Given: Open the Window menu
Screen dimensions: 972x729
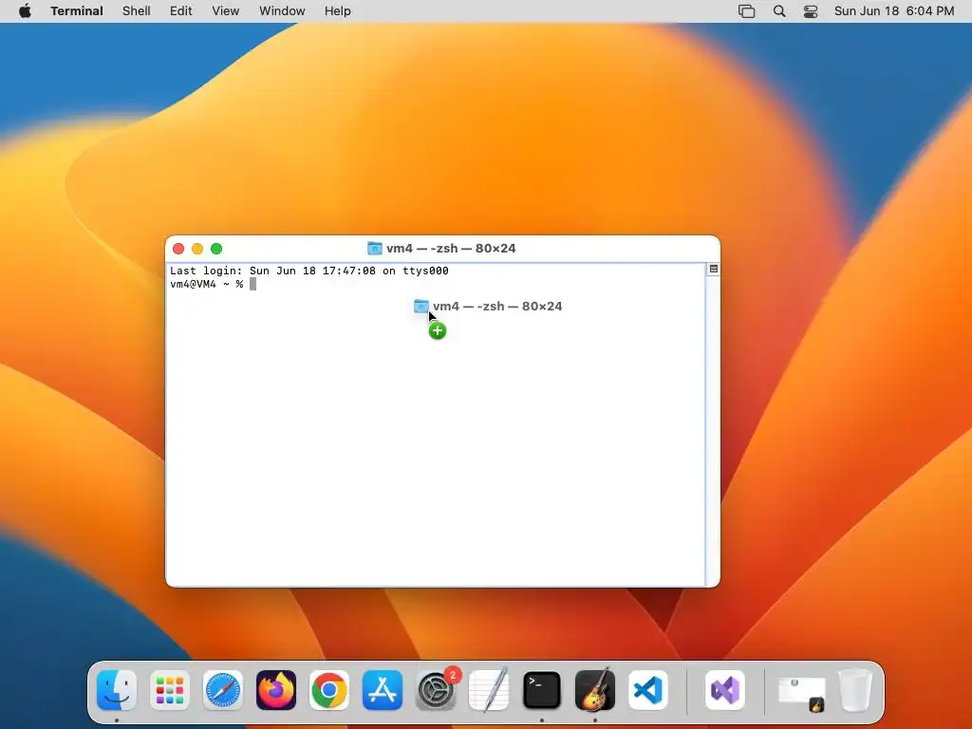Looking at the screenshot, I should (x=282, y=11).
